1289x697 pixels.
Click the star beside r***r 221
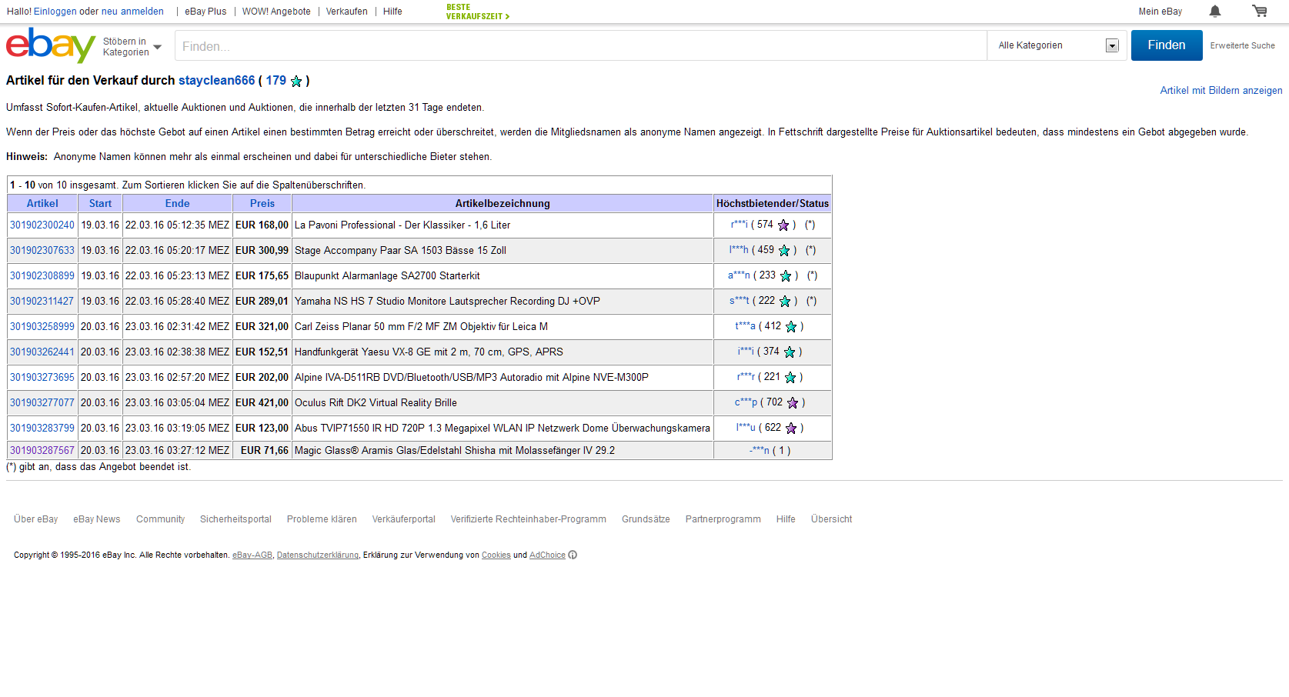pos(790,378)
